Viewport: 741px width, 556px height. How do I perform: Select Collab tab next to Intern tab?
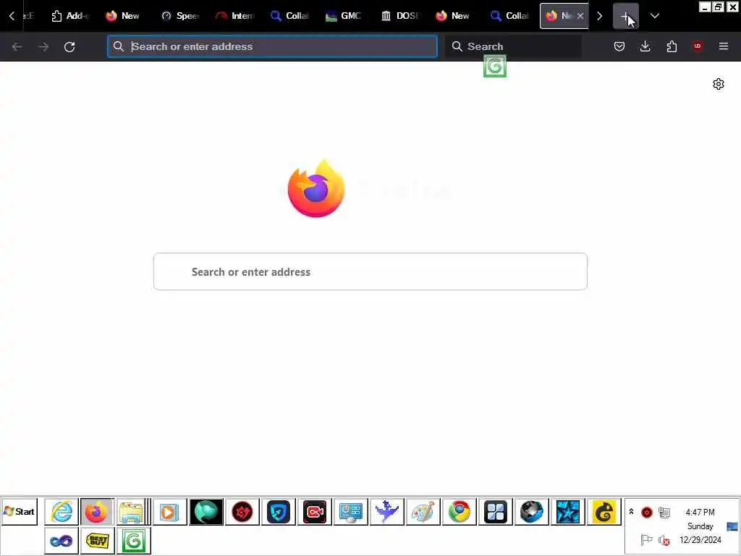(289, 16)
